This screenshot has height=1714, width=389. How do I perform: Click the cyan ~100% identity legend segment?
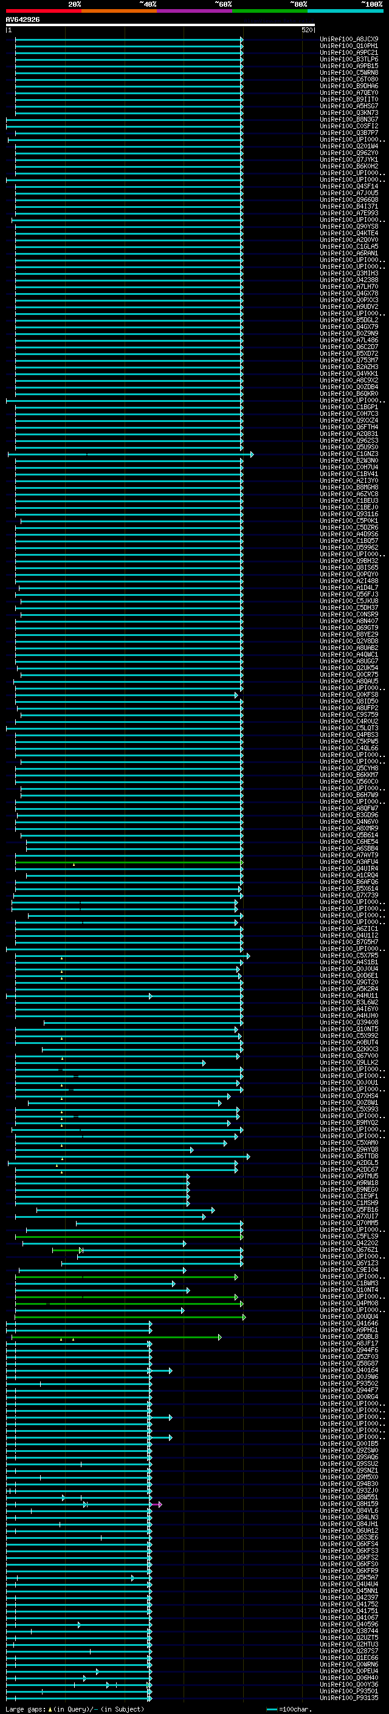tap(345, 12)
